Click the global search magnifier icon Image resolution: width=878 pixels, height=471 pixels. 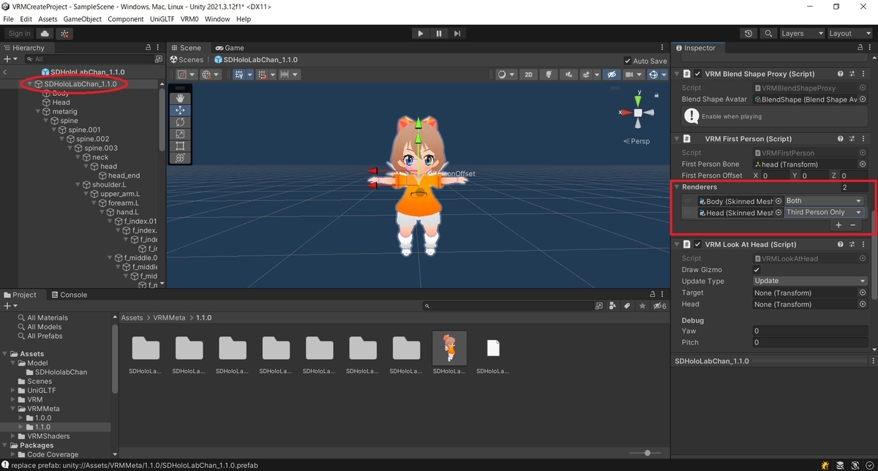click(x=768, y=34)
